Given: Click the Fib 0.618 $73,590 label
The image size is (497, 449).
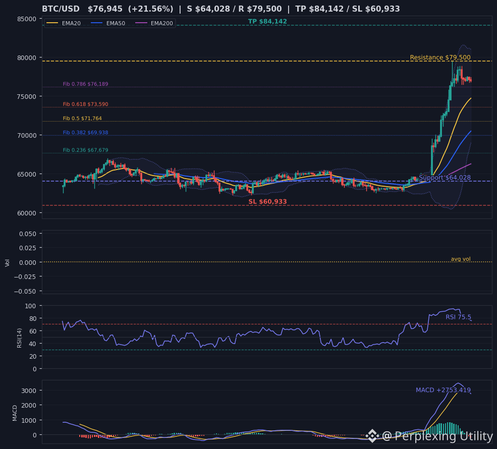Looking at the screenshot, I should tap(85, 104).
